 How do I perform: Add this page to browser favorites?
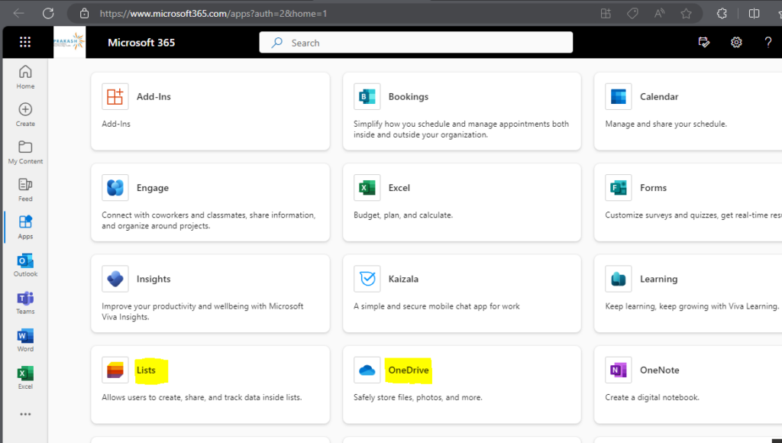pyautogui.click(x=686, y=13)
